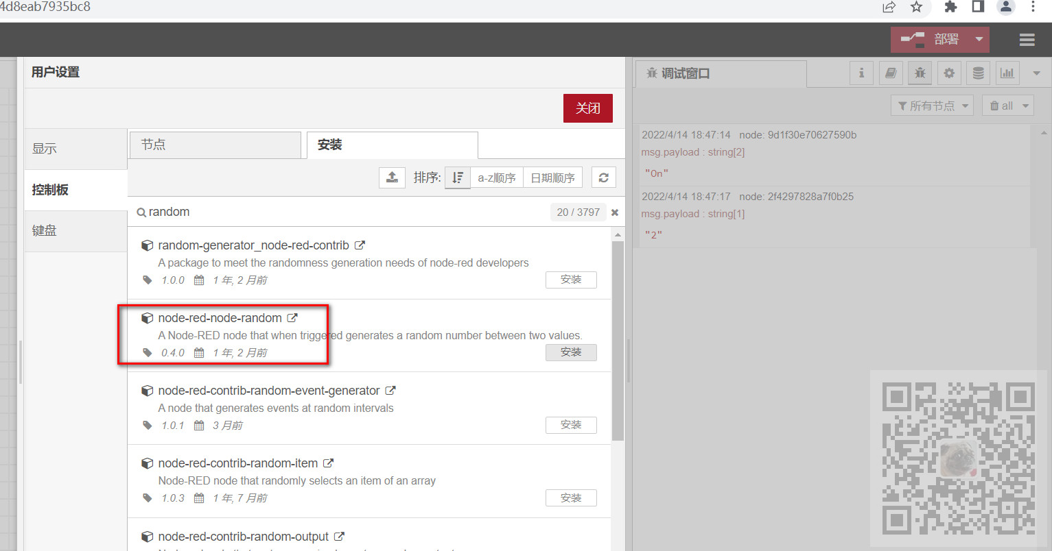Open node-red-contrib-random-item external link icon
The image size is (1052, 551).
coord(329,463)
